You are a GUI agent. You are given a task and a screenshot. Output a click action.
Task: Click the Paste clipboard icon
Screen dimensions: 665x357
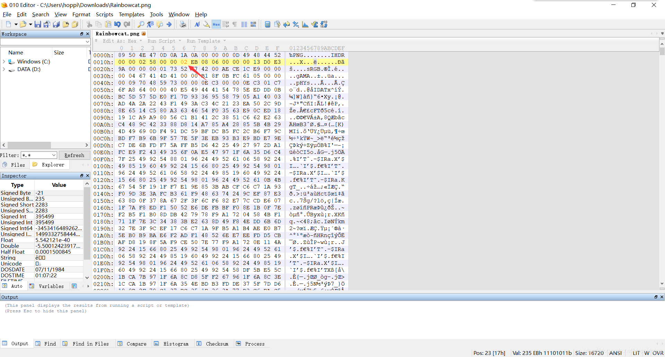(x=108, y=24)
